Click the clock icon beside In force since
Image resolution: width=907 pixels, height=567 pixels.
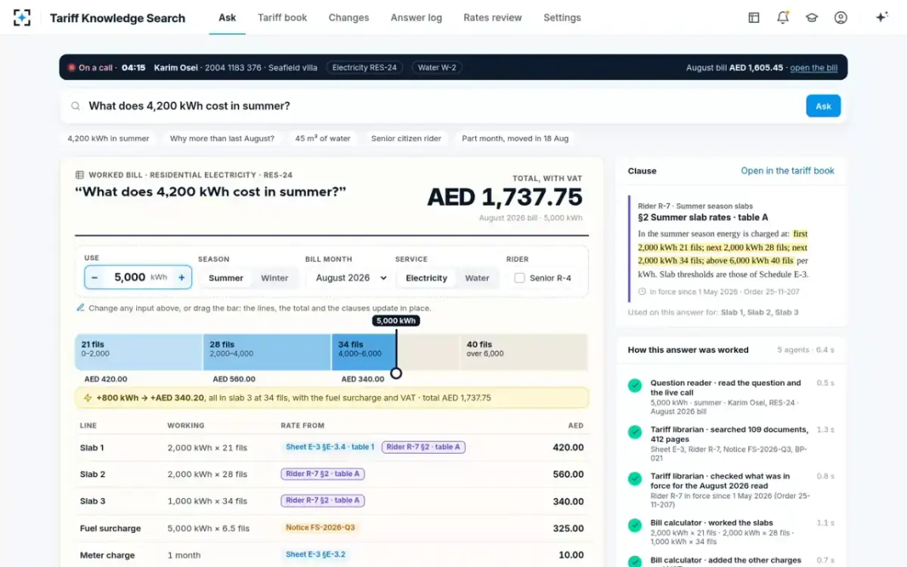(642, 291)
